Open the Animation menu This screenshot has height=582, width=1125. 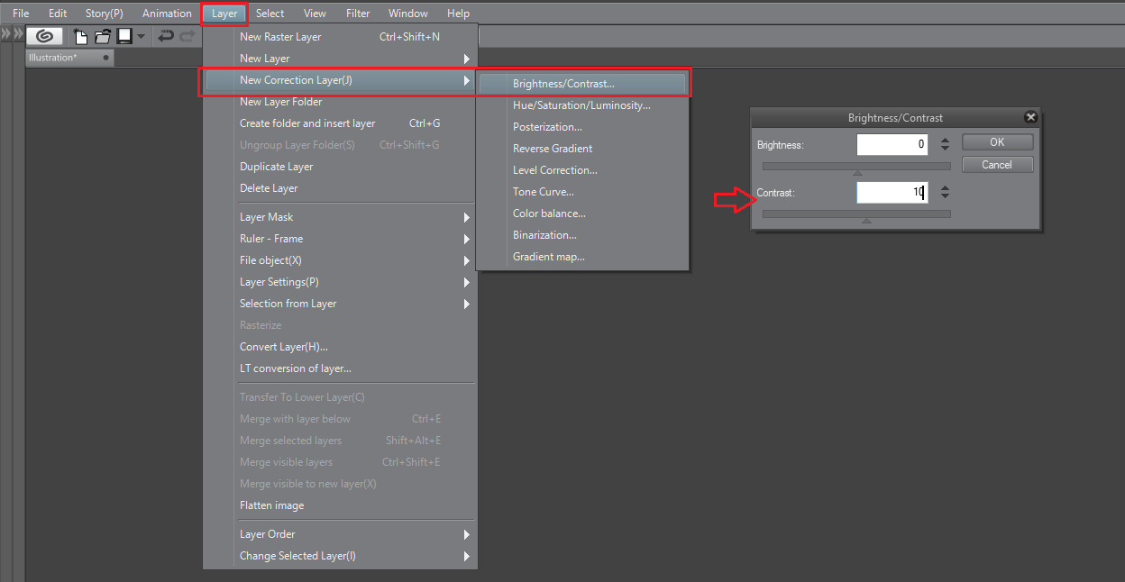(x=167, y=14)
